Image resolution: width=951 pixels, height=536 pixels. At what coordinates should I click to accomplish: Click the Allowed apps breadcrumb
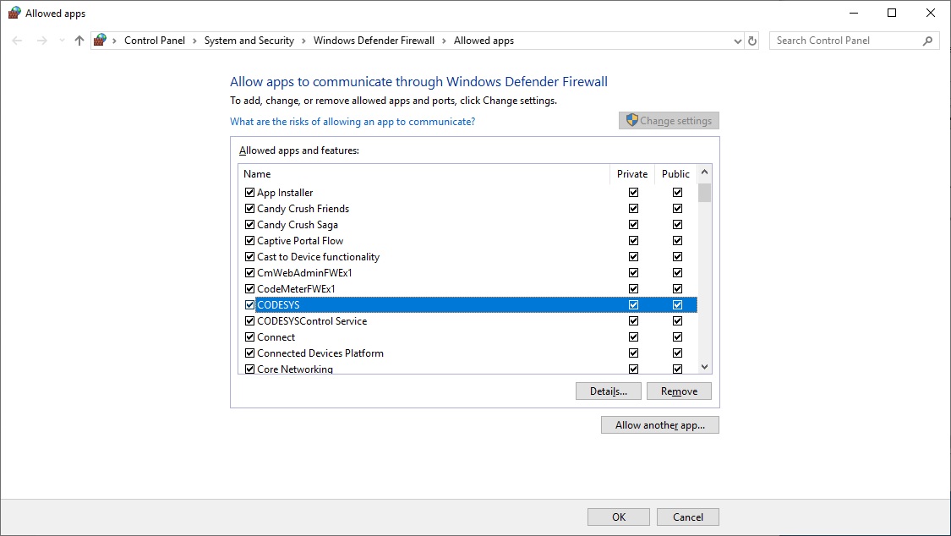click(x=484, y=41)
